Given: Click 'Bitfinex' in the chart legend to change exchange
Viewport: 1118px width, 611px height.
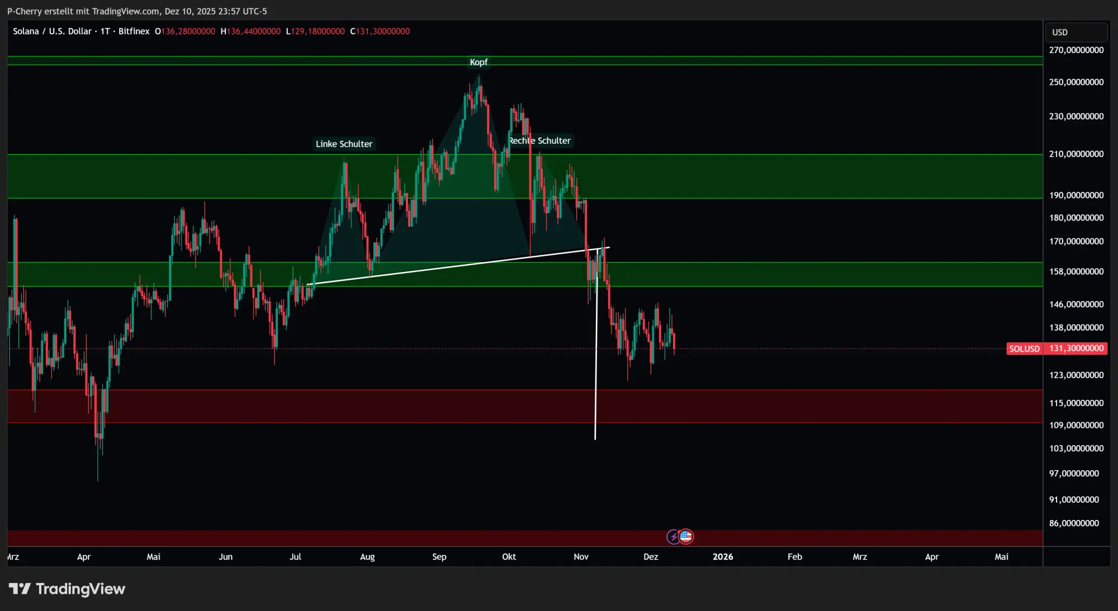Looking at the screenshot, I should click(134, 31).
